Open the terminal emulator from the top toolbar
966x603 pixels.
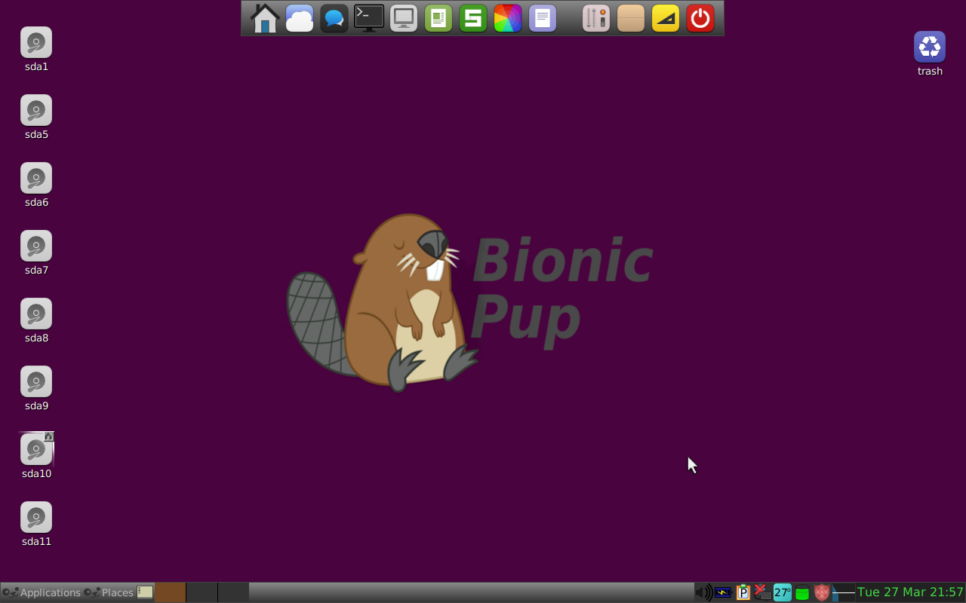point(369,18)
